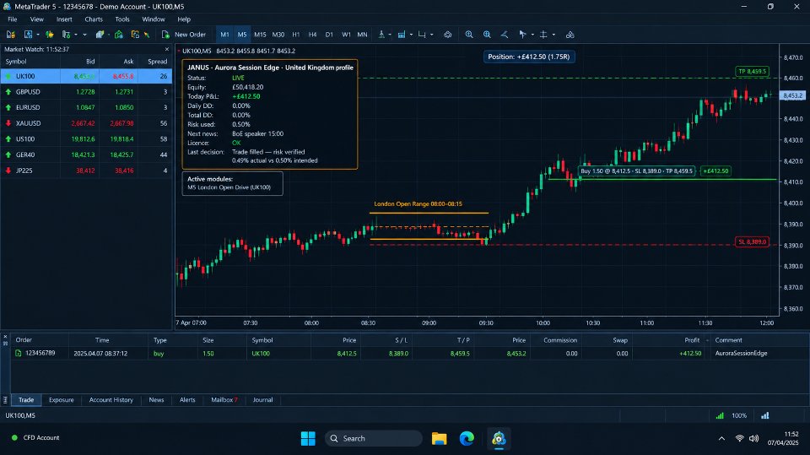Open the Insert menu

[64, 19]
